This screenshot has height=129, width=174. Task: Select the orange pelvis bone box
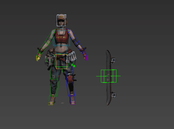point(62,61)
